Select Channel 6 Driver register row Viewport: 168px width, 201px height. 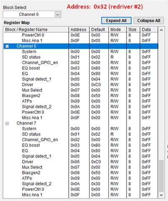tap(81, 85)
